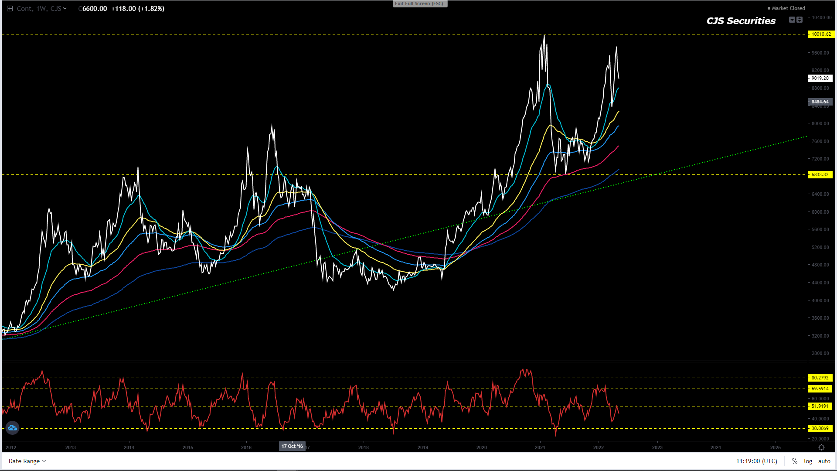Expand the Cont, 1W, CJS legend chevron
The width and height of the screenshot is (837, 471).
[65, 8]
